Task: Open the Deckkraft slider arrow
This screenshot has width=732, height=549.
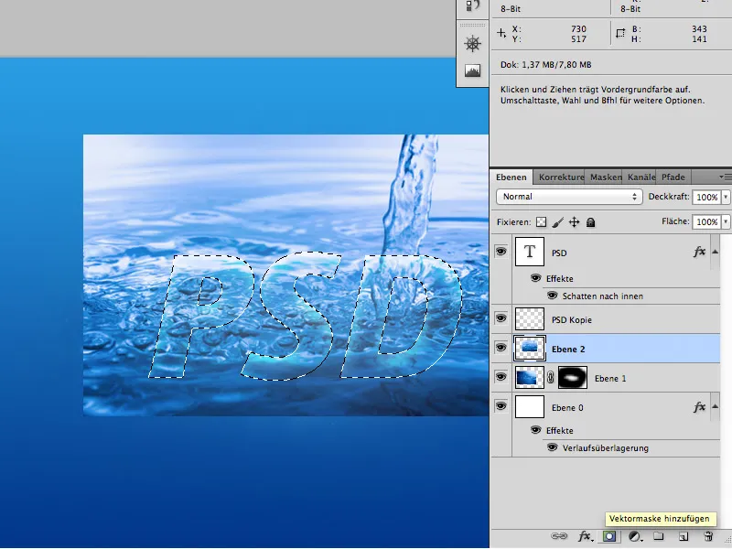Action: coord(726,197)
